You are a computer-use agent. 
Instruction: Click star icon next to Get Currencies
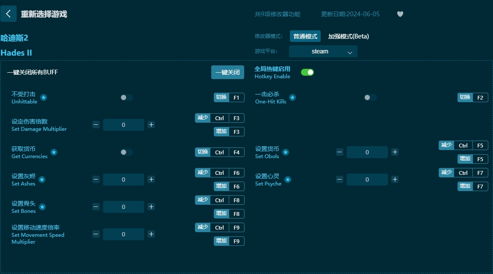(x=54, y=152)
